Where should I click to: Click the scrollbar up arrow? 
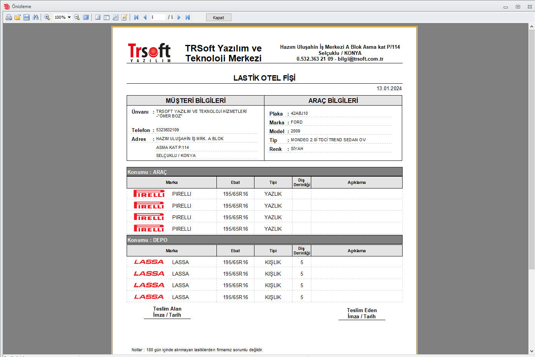(x=532, y=26)
